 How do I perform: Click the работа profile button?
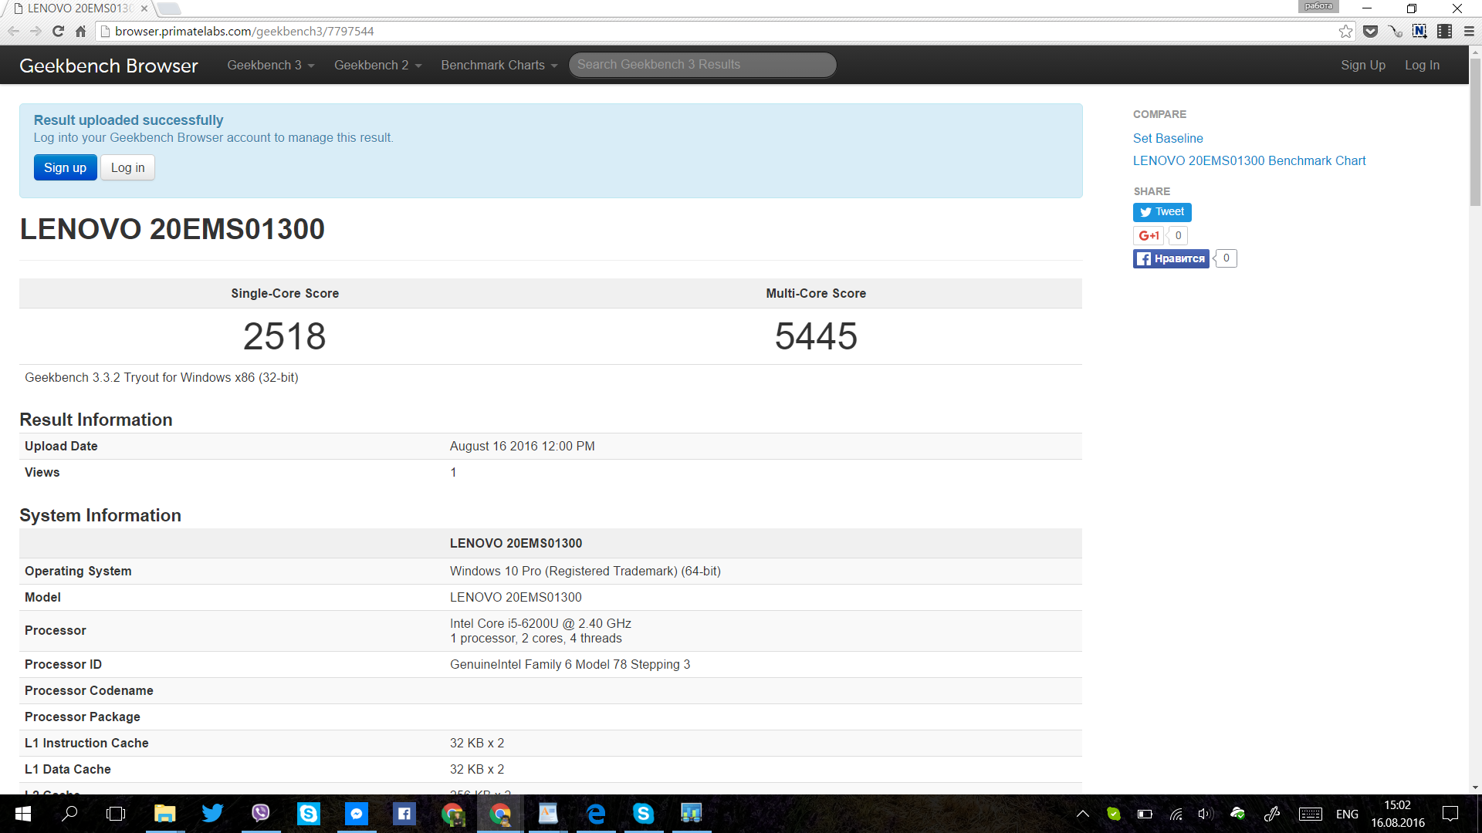click(1318, 6)
